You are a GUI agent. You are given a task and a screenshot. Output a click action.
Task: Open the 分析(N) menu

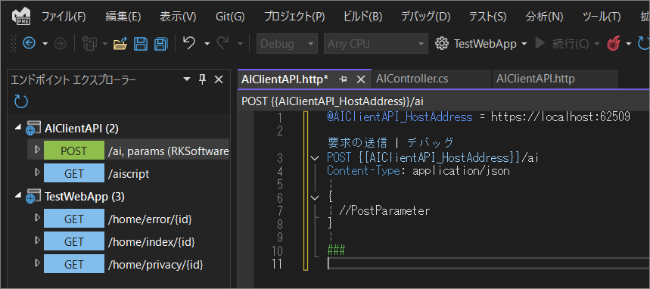coord(544,17)
